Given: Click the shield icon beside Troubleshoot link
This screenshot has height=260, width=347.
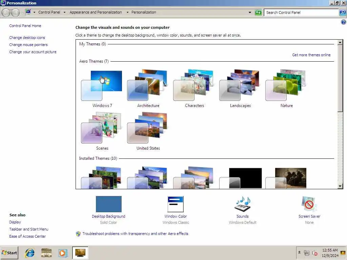Looking at the screenshot, I should pos(78,234).
